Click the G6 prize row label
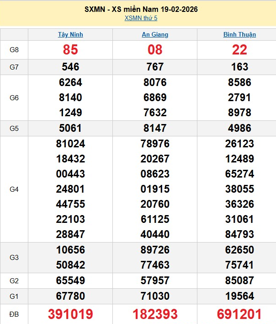Screen dimensions: 276x324 (x=14, y=97)
